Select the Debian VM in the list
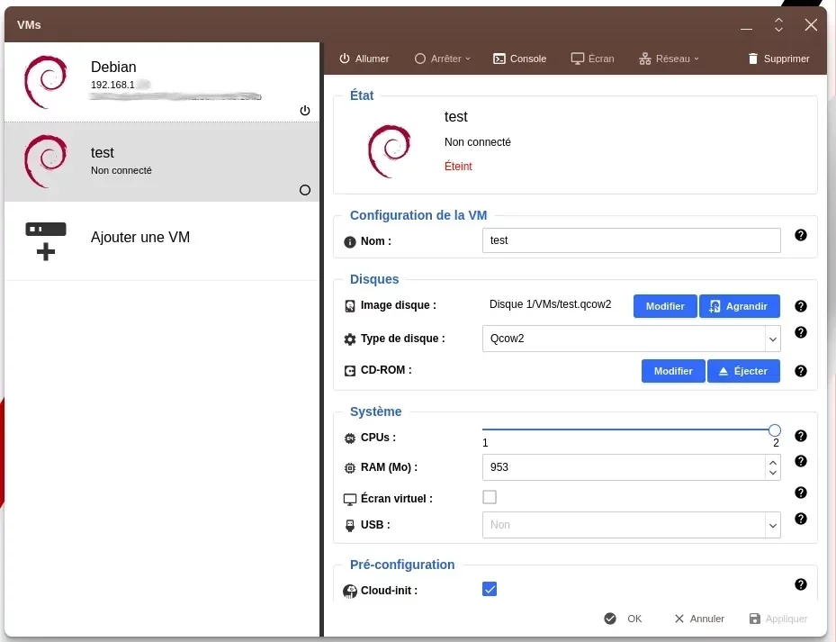 pyautogui.click(x=162, y=82)
